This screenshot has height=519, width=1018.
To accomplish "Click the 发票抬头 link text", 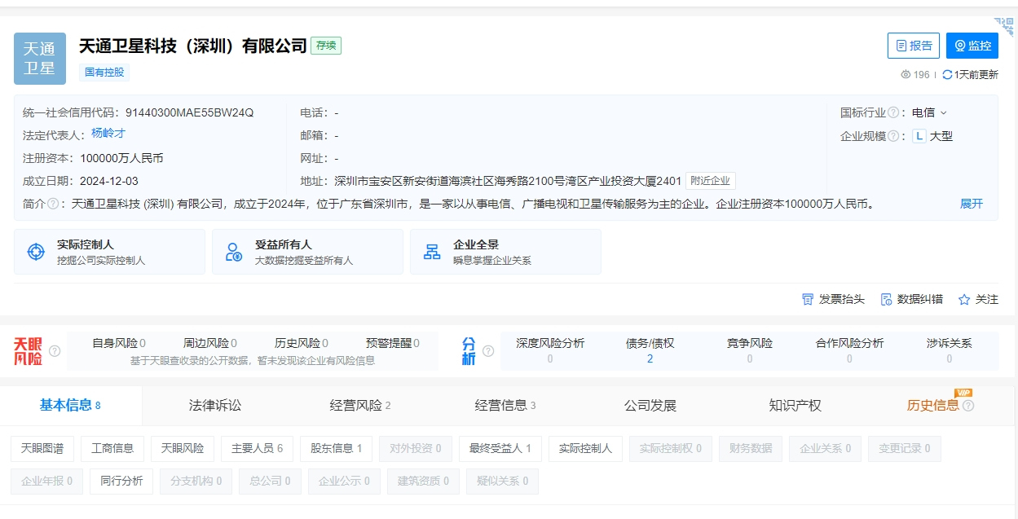I will point(842,299).
